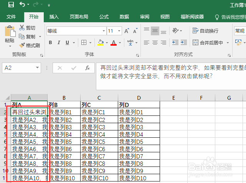
Task: Center text horizontally
Action: (155, 43)
